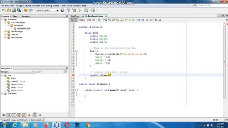The width and height of the screenshot is (228, 128).
Task: Click Next Bookmark editor icon
Action: 130,20
